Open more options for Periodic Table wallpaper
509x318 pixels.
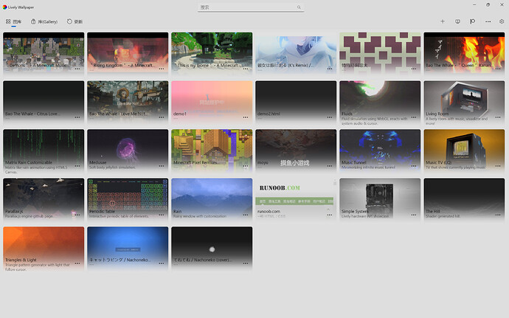point(162,215)
